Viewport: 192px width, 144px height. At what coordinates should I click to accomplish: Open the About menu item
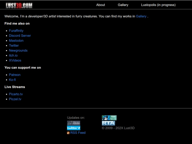(x=101, y=5)
